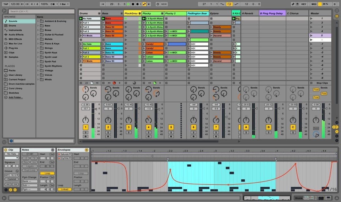Click the Follow arrow icon in the transport
The image size is (341, 202).
(x=103, y=4)
